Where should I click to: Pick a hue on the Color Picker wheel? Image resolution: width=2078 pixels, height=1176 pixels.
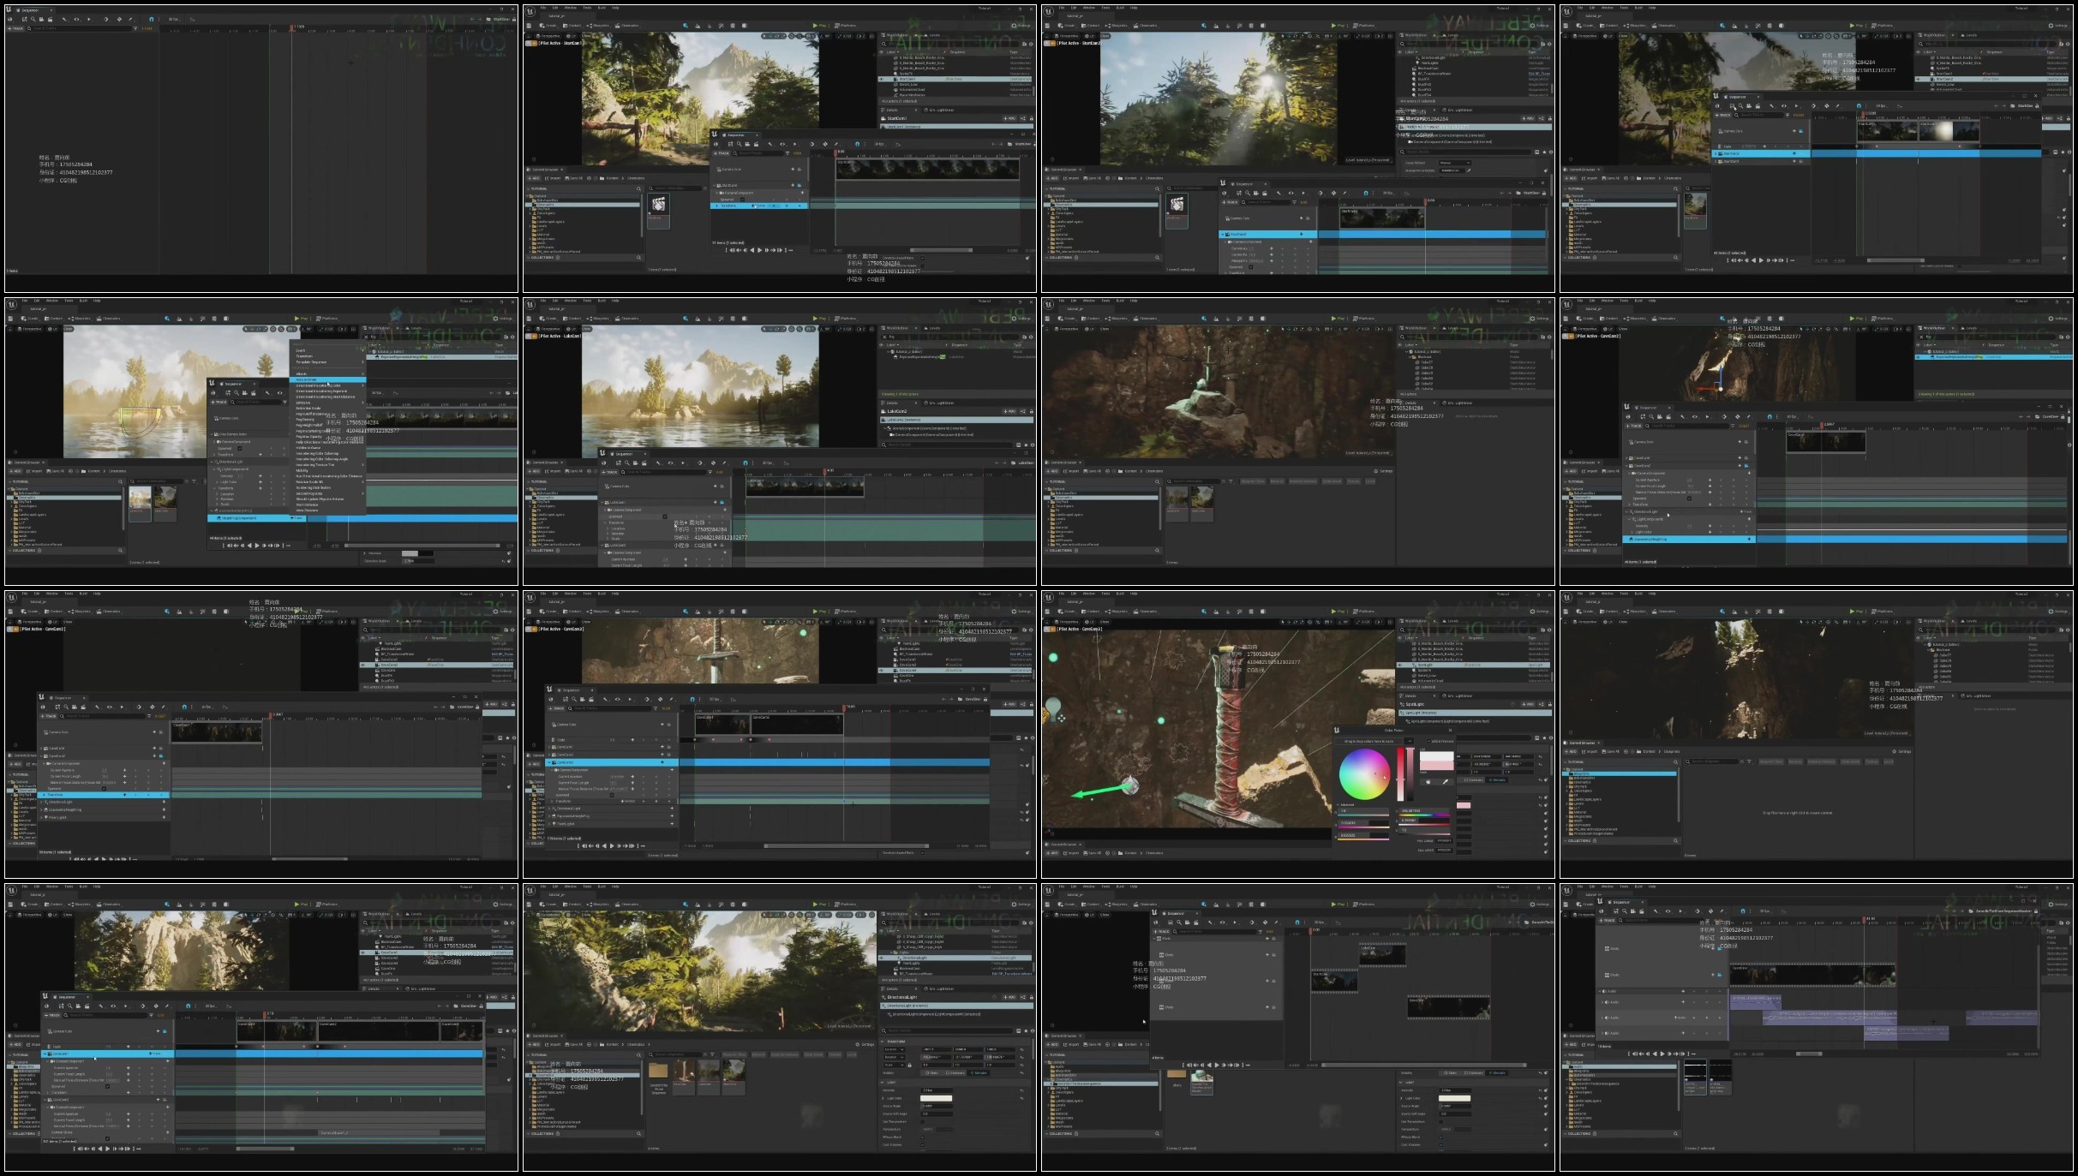click(1365, 774)
